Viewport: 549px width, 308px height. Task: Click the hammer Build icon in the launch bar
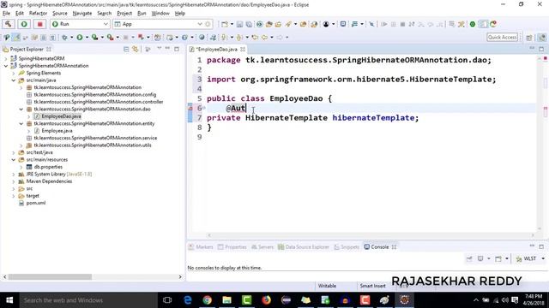(8, 24)
